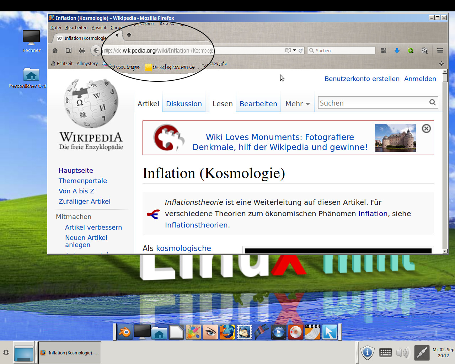Open the film strip video editor in dock
Viewport: 455px width, 364px height.
click(x=262, y=332)
